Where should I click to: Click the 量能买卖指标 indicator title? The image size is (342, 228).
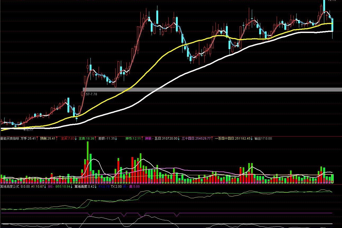click(10, 138)
